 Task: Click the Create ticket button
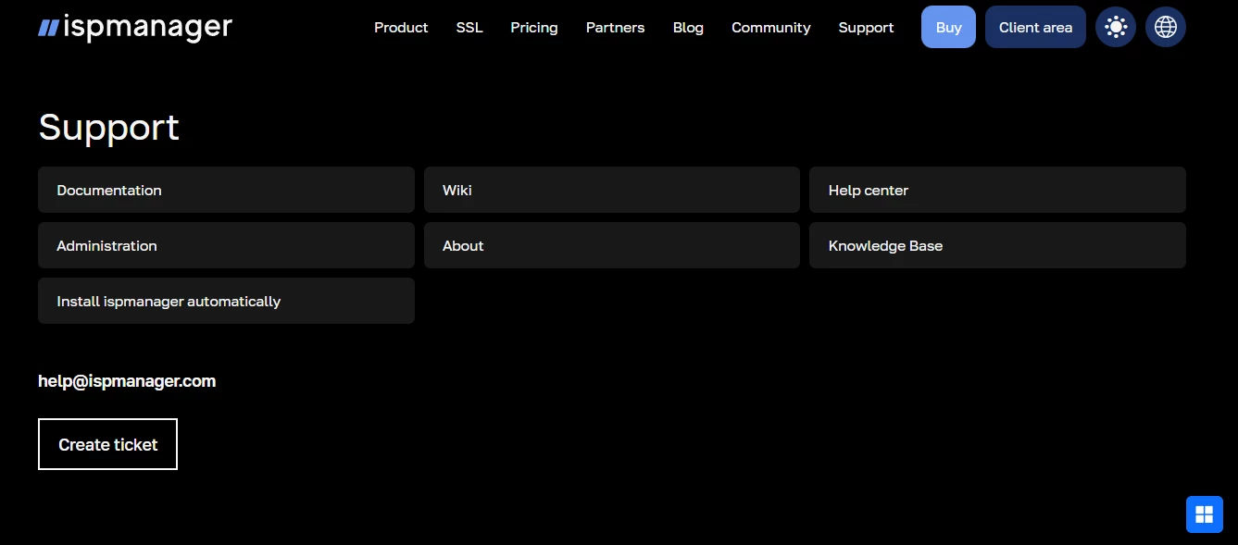coord(107,444)
